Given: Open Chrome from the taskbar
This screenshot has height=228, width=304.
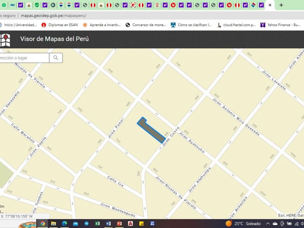Looking at the screenshot, I should click(x=42, y=224).
